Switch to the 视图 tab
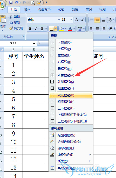 click(103, 9)
